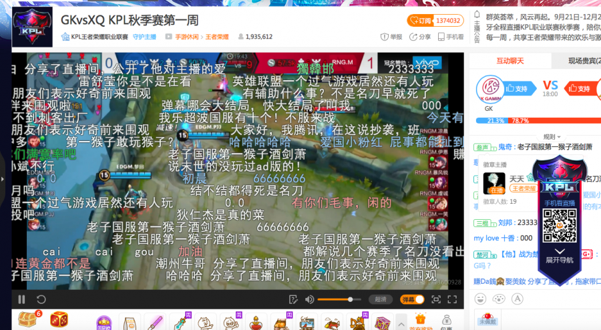This screenshot has height=330, width=601.
Task: Select the computer monitor gift icon
Action: [x=307, y=323]
